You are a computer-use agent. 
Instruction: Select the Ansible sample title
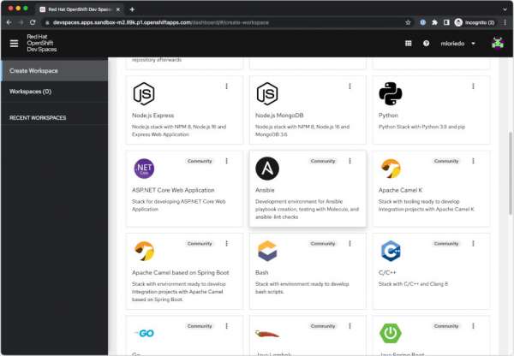[265, 190]
